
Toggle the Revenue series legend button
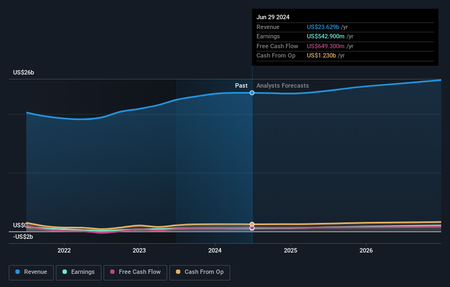point(31,272)
